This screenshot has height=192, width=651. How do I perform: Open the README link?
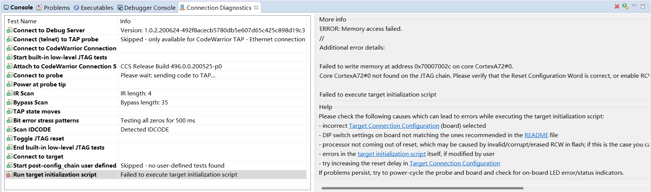[536, 135]
